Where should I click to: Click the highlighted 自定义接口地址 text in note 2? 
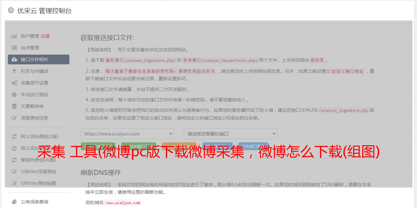[348, 71]
